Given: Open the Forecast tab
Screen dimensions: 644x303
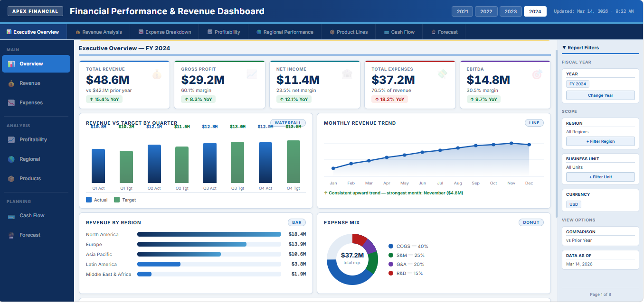Looking at the screenshot, I should (445, 32).
